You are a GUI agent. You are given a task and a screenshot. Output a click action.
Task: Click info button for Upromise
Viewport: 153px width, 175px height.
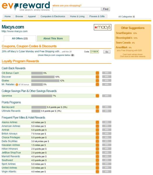point(107,96)
